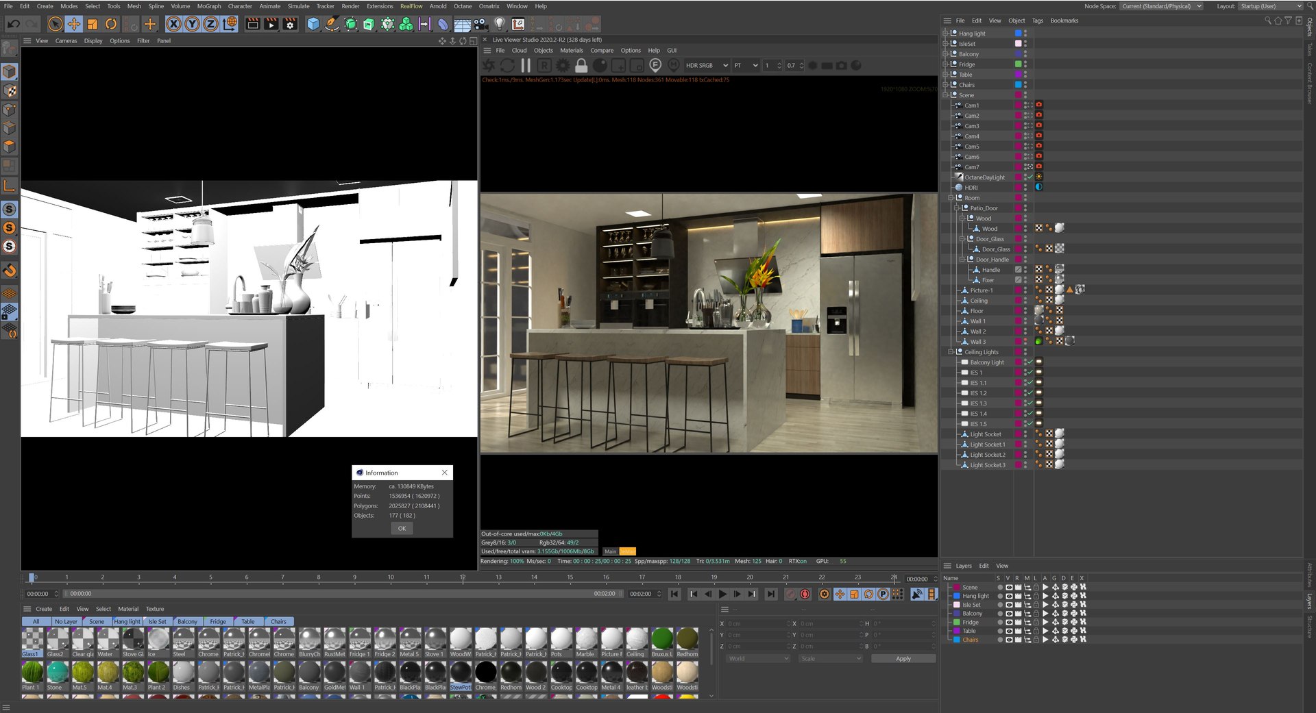Open Edit Render Settings clapperboard with gear

click(x=290, y=25)
